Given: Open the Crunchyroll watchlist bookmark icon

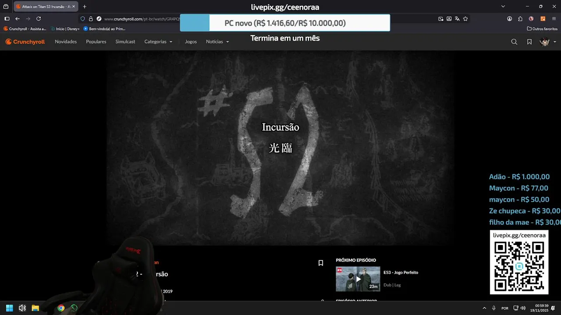Looking at the screenshot, I should click(529, 42).
